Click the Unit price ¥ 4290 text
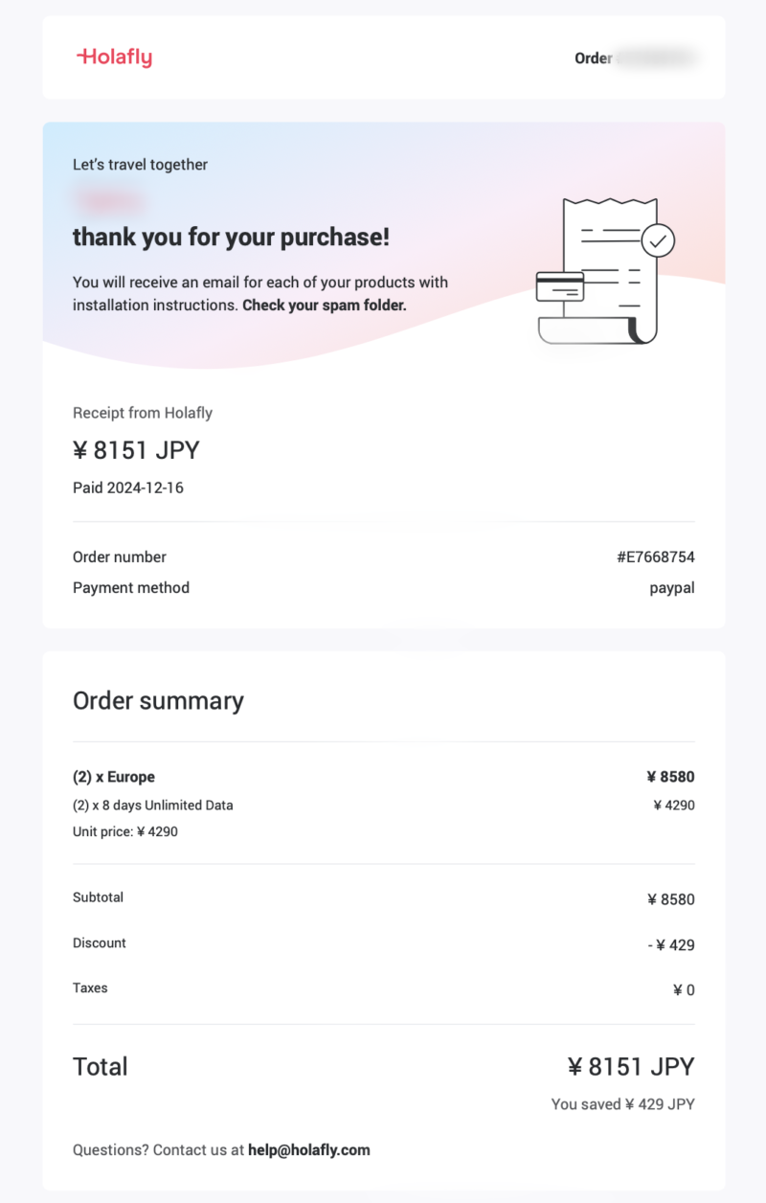Image resolution: width=766 pixels, height=1203 pixels. point(125,832)
